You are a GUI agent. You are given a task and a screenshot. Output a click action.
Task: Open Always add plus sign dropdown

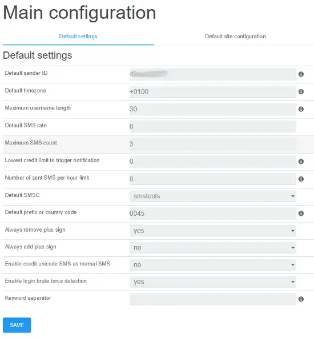pos(213,248)
